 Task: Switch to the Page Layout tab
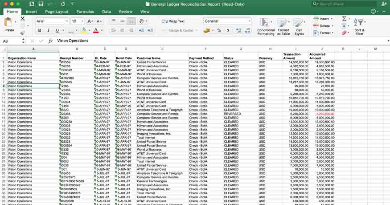(57, 12)
